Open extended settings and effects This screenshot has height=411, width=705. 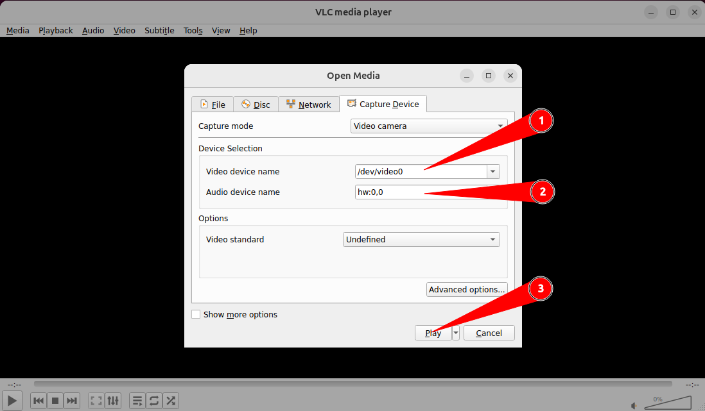click(113, 401)
